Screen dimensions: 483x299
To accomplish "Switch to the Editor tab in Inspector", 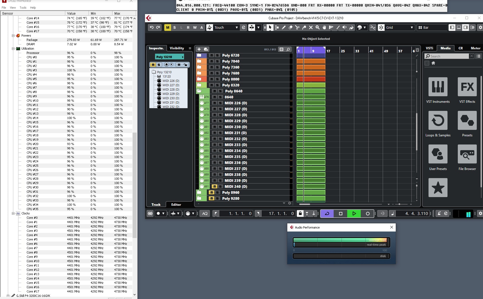I will coord(176,205).
